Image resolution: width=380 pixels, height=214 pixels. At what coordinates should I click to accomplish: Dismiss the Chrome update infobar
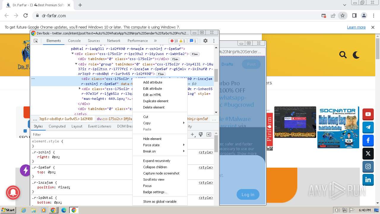[373, 27]
